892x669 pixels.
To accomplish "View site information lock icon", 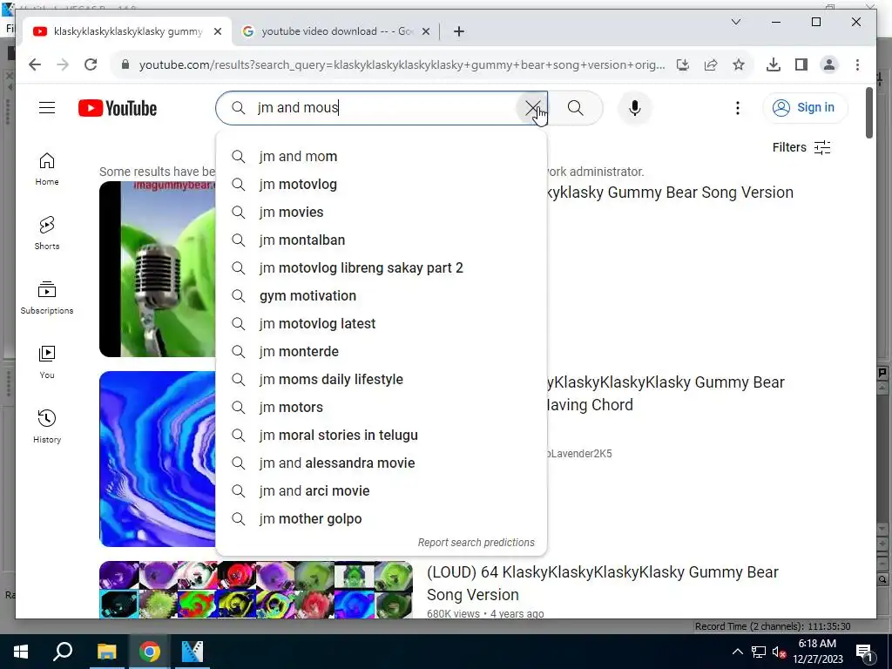I will click(125, 64).
